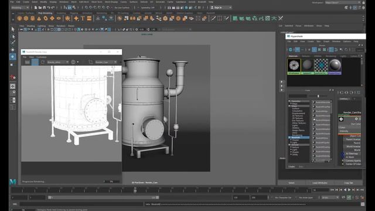Click first circular icon in Hypershade toolbar
The image size is (375, 211).
click(291, 50)
